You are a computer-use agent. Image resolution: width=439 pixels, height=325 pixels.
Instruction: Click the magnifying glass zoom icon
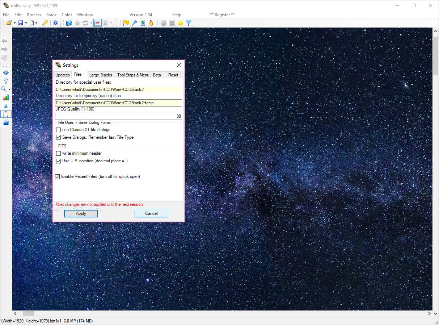4,89
